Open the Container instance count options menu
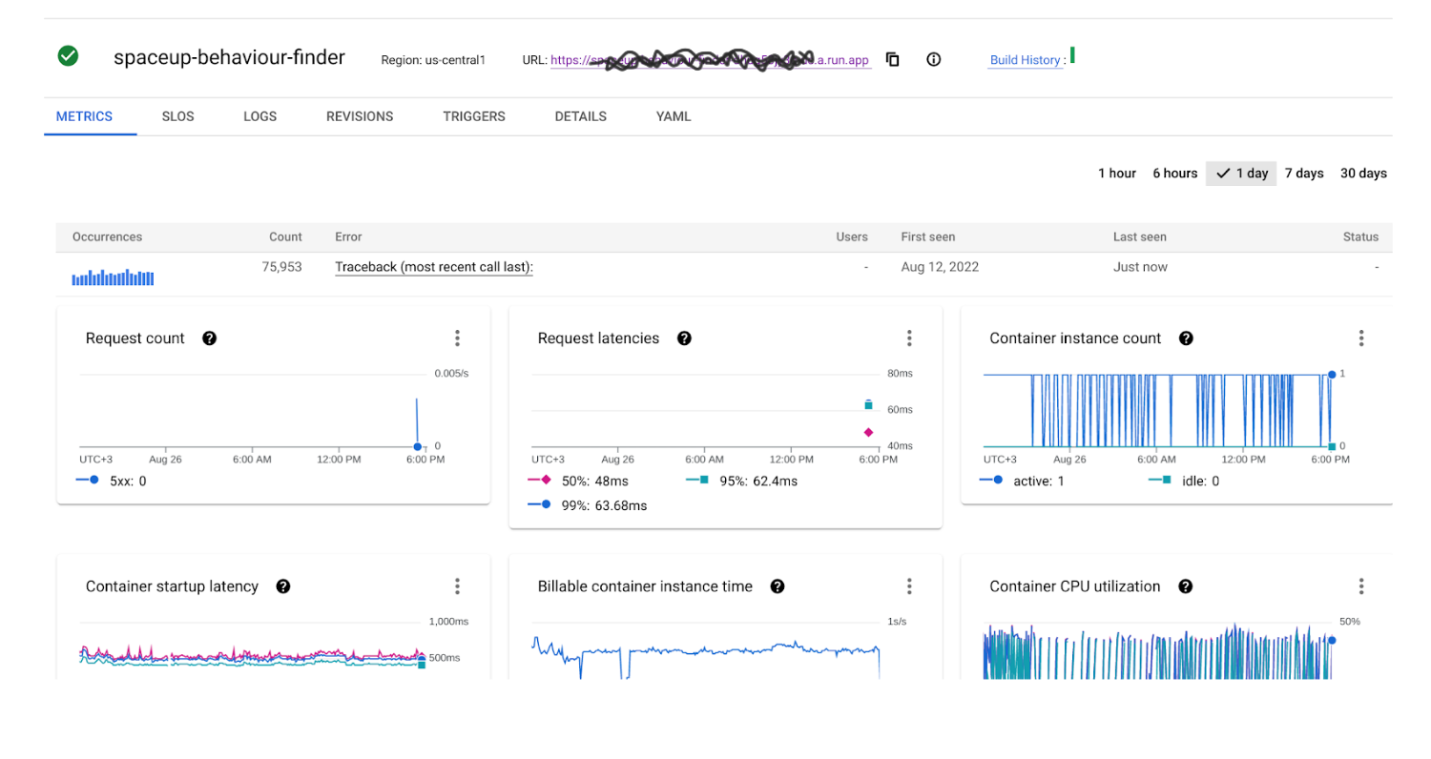The height and width of the screenshot is (759, 1431). [1361, 338]
